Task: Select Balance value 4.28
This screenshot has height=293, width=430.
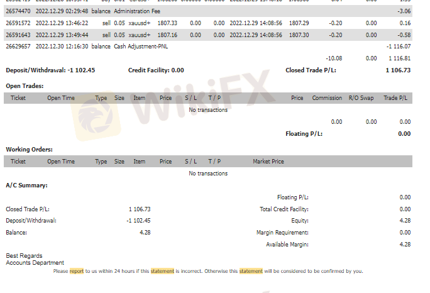Action: coord(145,233)
